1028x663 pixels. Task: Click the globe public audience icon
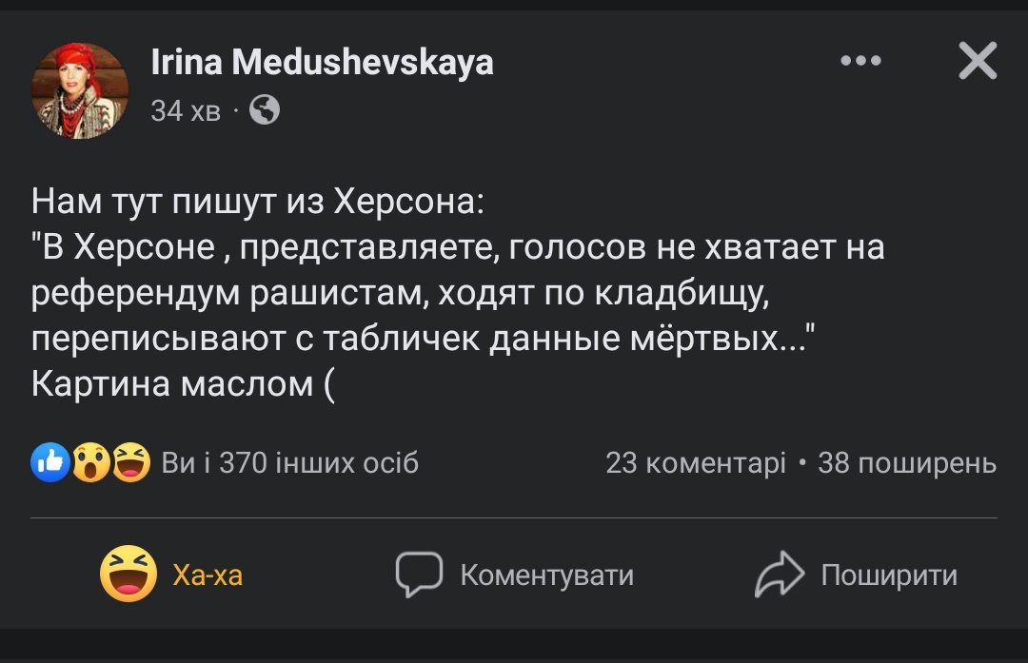click(265, 111)
